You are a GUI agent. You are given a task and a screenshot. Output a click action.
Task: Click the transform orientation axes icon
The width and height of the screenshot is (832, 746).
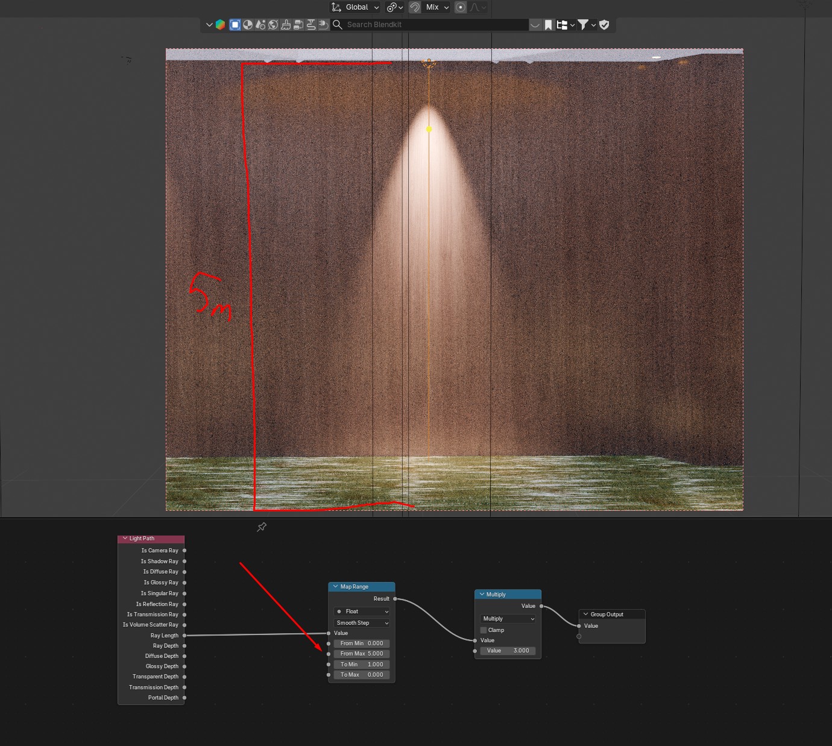coord(336,7)
